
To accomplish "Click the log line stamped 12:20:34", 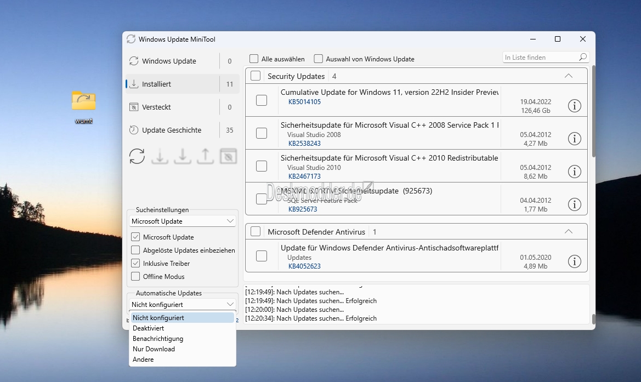I will tap(311, 318).
